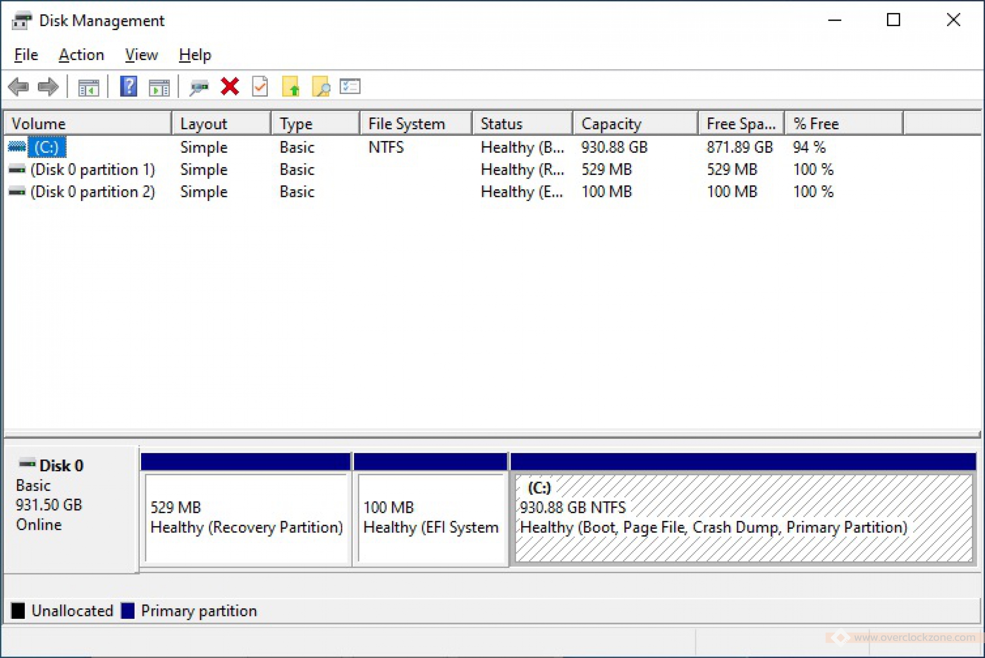
Task: Open the File menu
Action: 26,55
